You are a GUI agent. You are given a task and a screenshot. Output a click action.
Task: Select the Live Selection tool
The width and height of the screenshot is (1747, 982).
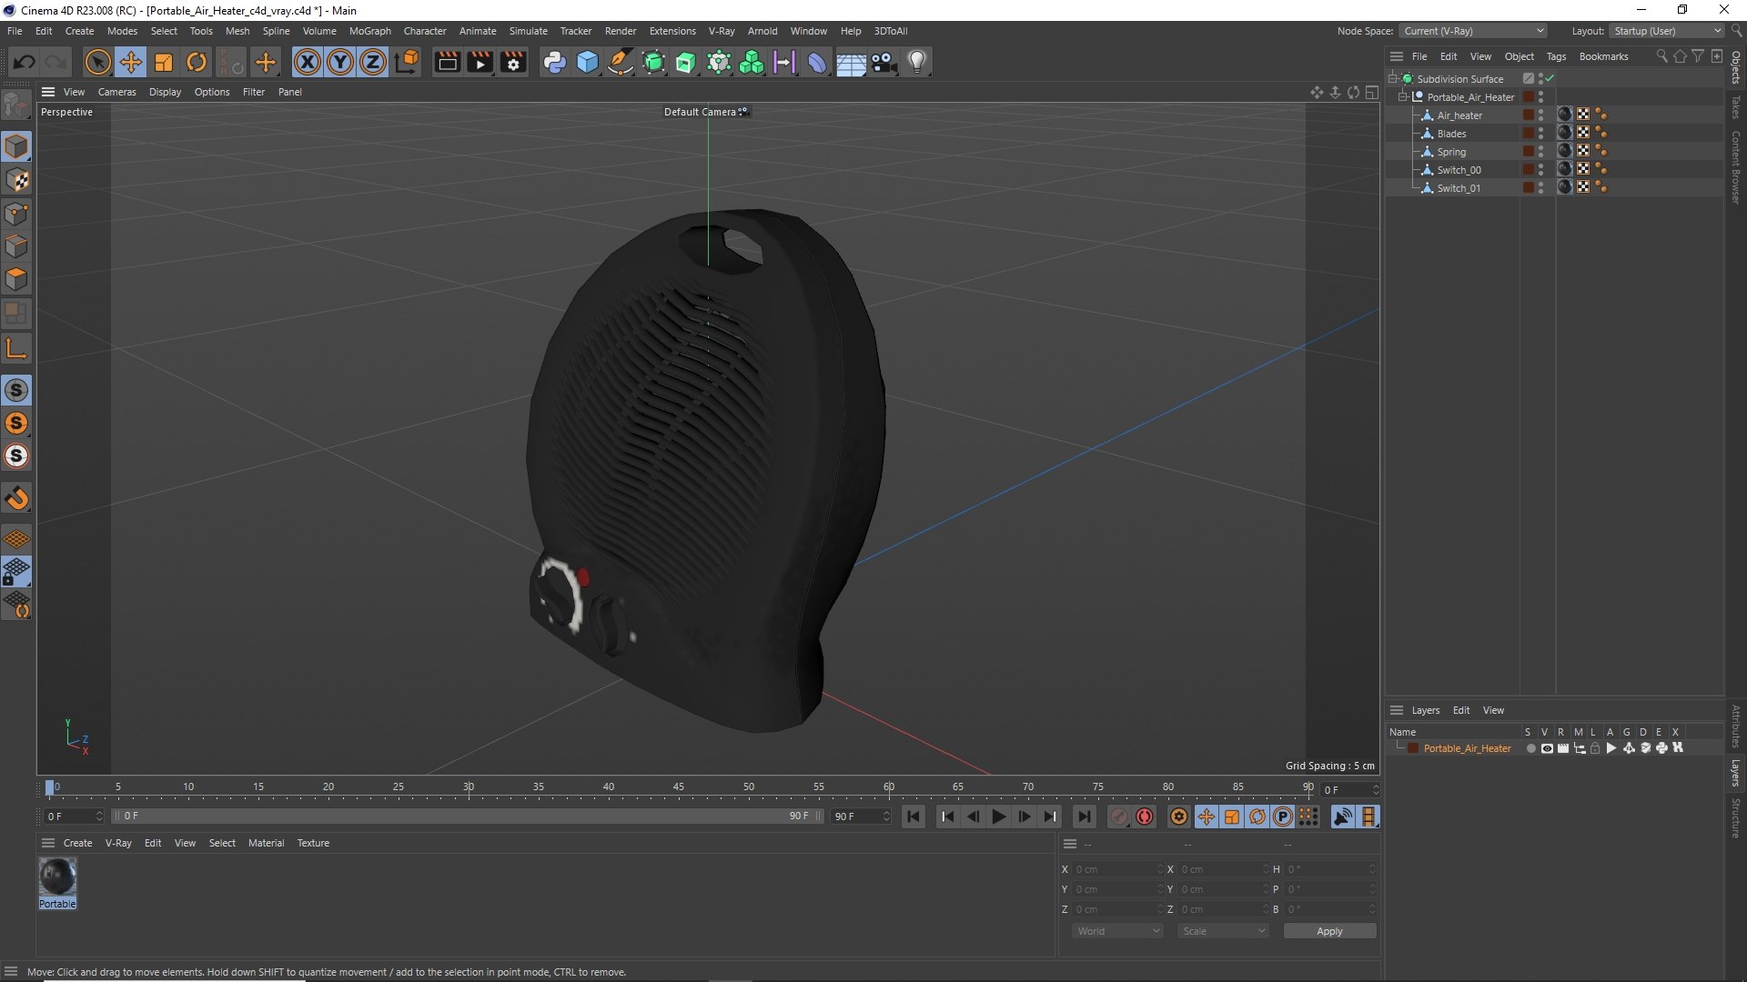97,62
